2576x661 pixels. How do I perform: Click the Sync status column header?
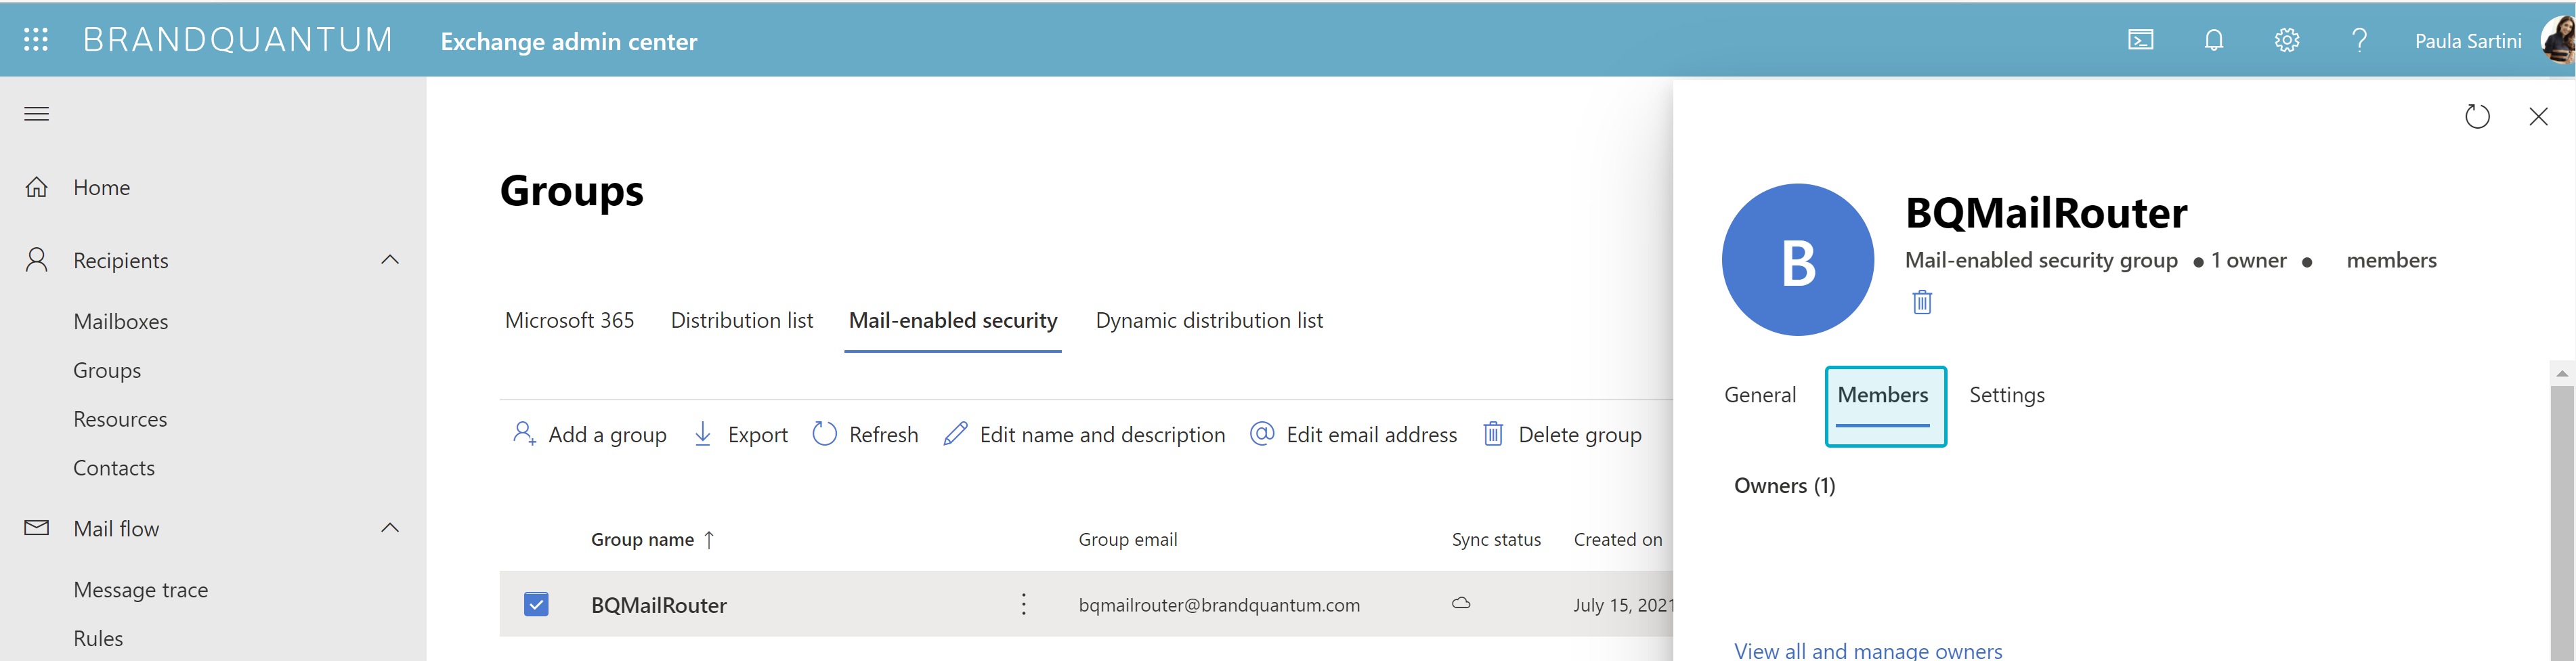(1496, 540)
